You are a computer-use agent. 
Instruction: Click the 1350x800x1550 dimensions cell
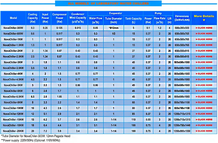click(x=182, y=131)
